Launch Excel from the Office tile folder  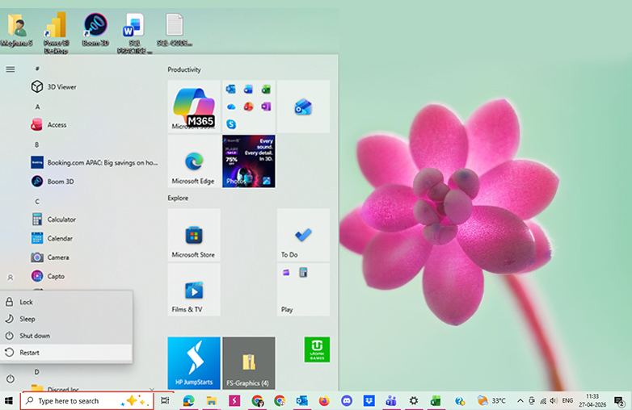(x=266, y=90)
